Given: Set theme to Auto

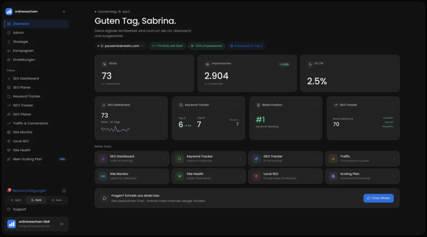Looking at the screenshot, I should [57, 200].
